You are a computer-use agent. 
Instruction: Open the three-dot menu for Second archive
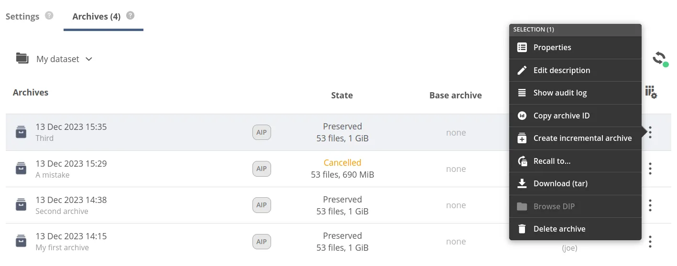pos(650,205)
